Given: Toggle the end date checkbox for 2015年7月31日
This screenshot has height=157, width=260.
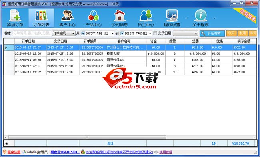Looking at the screenshot, I should pos(122,33).
